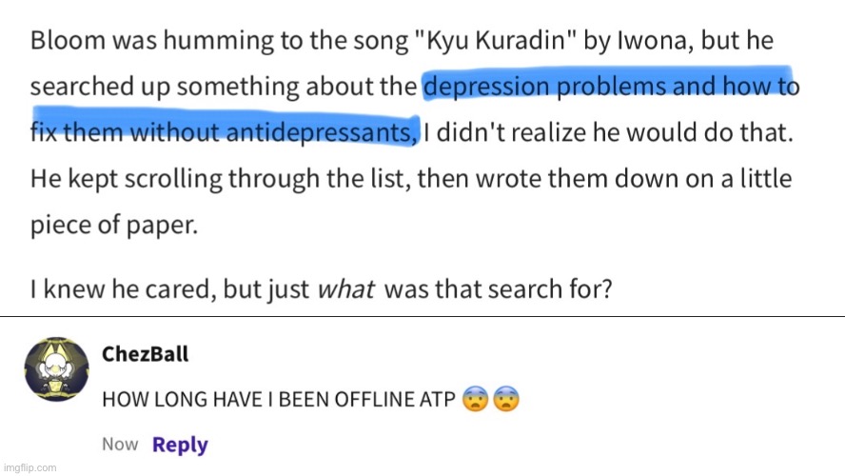Click the "Now" comment timestamp
This screenshot has height=476, width=845.
click(120, 444)
